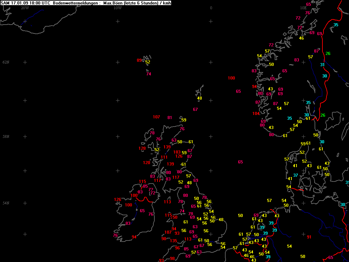Click the yellow 48 value at Shetland
This screenshot has width=349, height=262.
[199, 98]
